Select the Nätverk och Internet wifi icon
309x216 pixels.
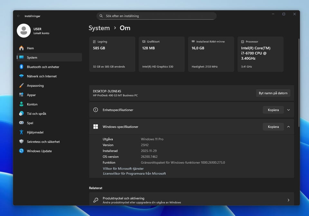[21, 76]
